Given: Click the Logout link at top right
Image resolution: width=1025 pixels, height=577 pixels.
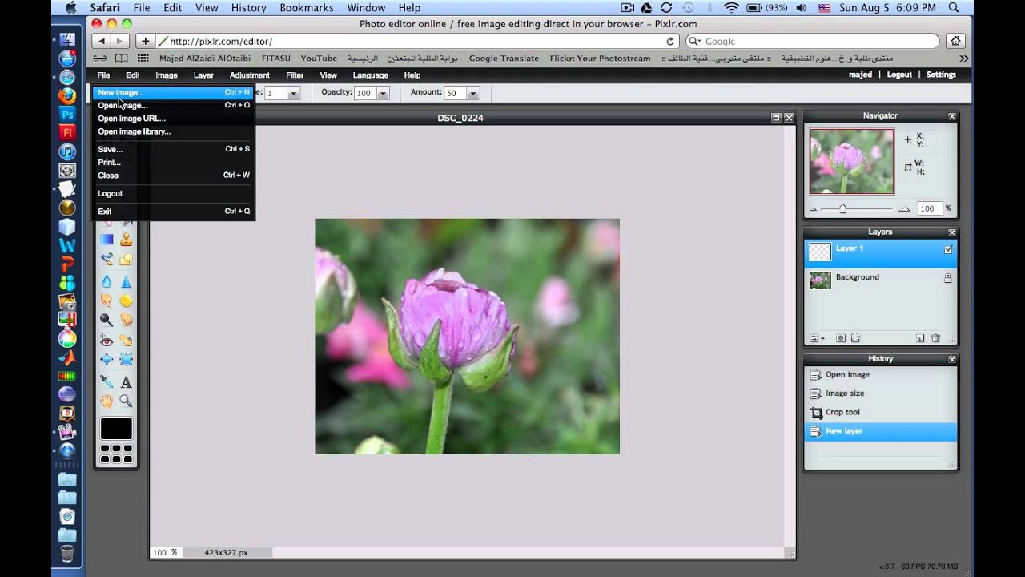Looking at the screenshot, I should (899, 75).
